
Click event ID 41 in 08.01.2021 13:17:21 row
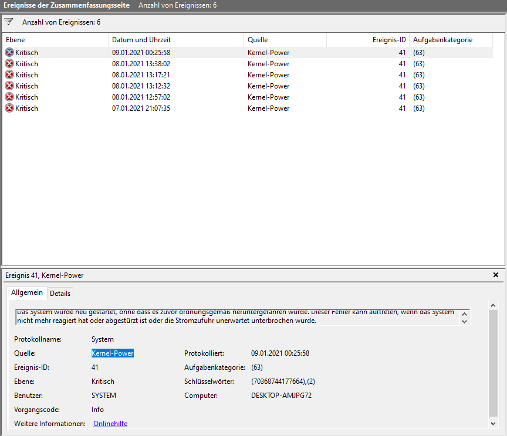click(x=402, y=74)
